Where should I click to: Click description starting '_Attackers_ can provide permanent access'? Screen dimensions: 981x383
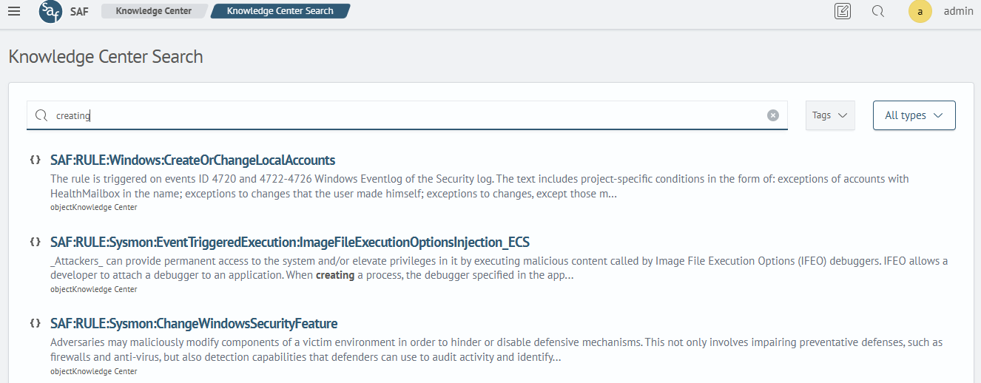[x=499, y=268]
